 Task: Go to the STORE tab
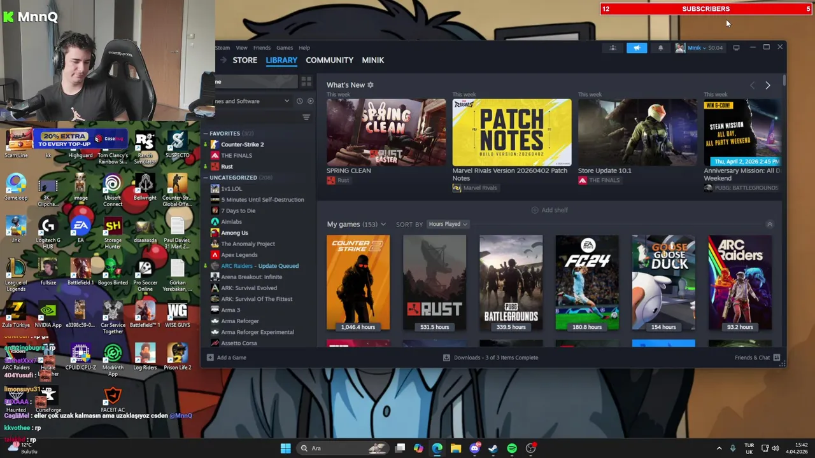coord(245,60)
